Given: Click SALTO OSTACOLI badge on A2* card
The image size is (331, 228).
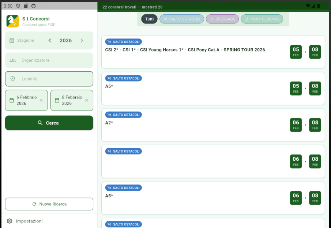Looking at the screenshot, I should click(124, 115).
